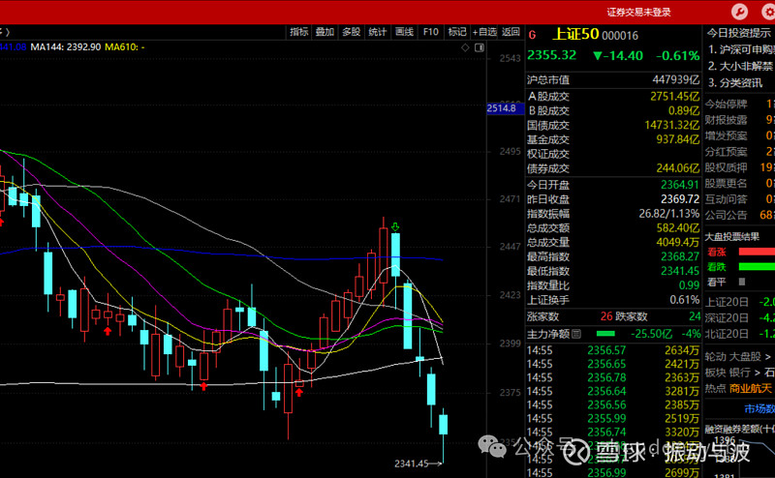
Task: Click the MA610 indicator label
Action: click(125, 46)
